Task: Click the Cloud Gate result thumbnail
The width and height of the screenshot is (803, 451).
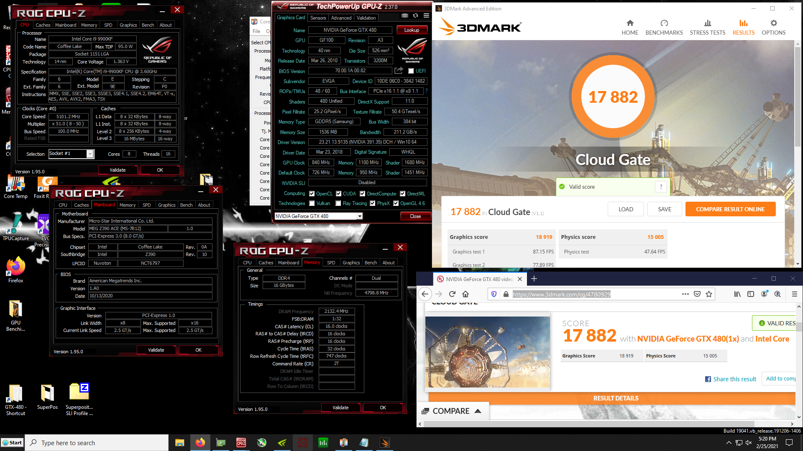Action: (x=488, y=352)
